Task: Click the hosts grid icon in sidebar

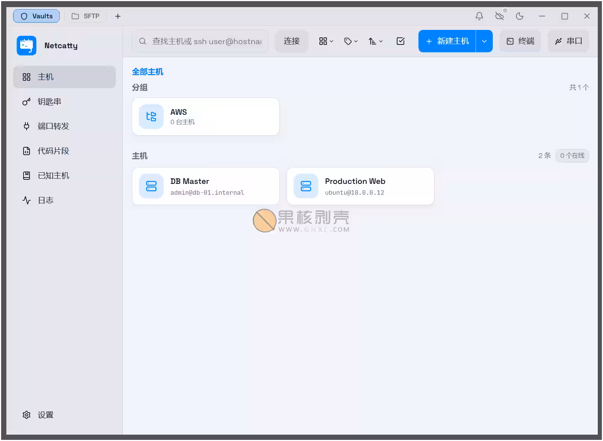Action: click(x=27, y=77)
